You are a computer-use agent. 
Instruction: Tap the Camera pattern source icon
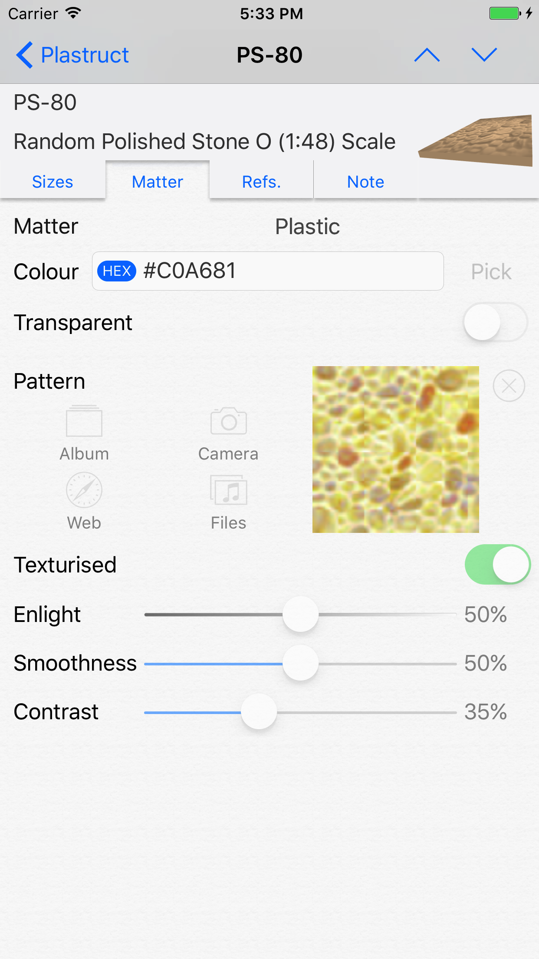pyautogui.click(x=228, y=421)
